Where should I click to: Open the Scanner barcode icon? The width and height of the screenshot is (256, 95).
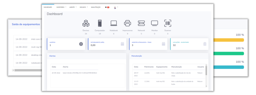click(x=168, y=23)
